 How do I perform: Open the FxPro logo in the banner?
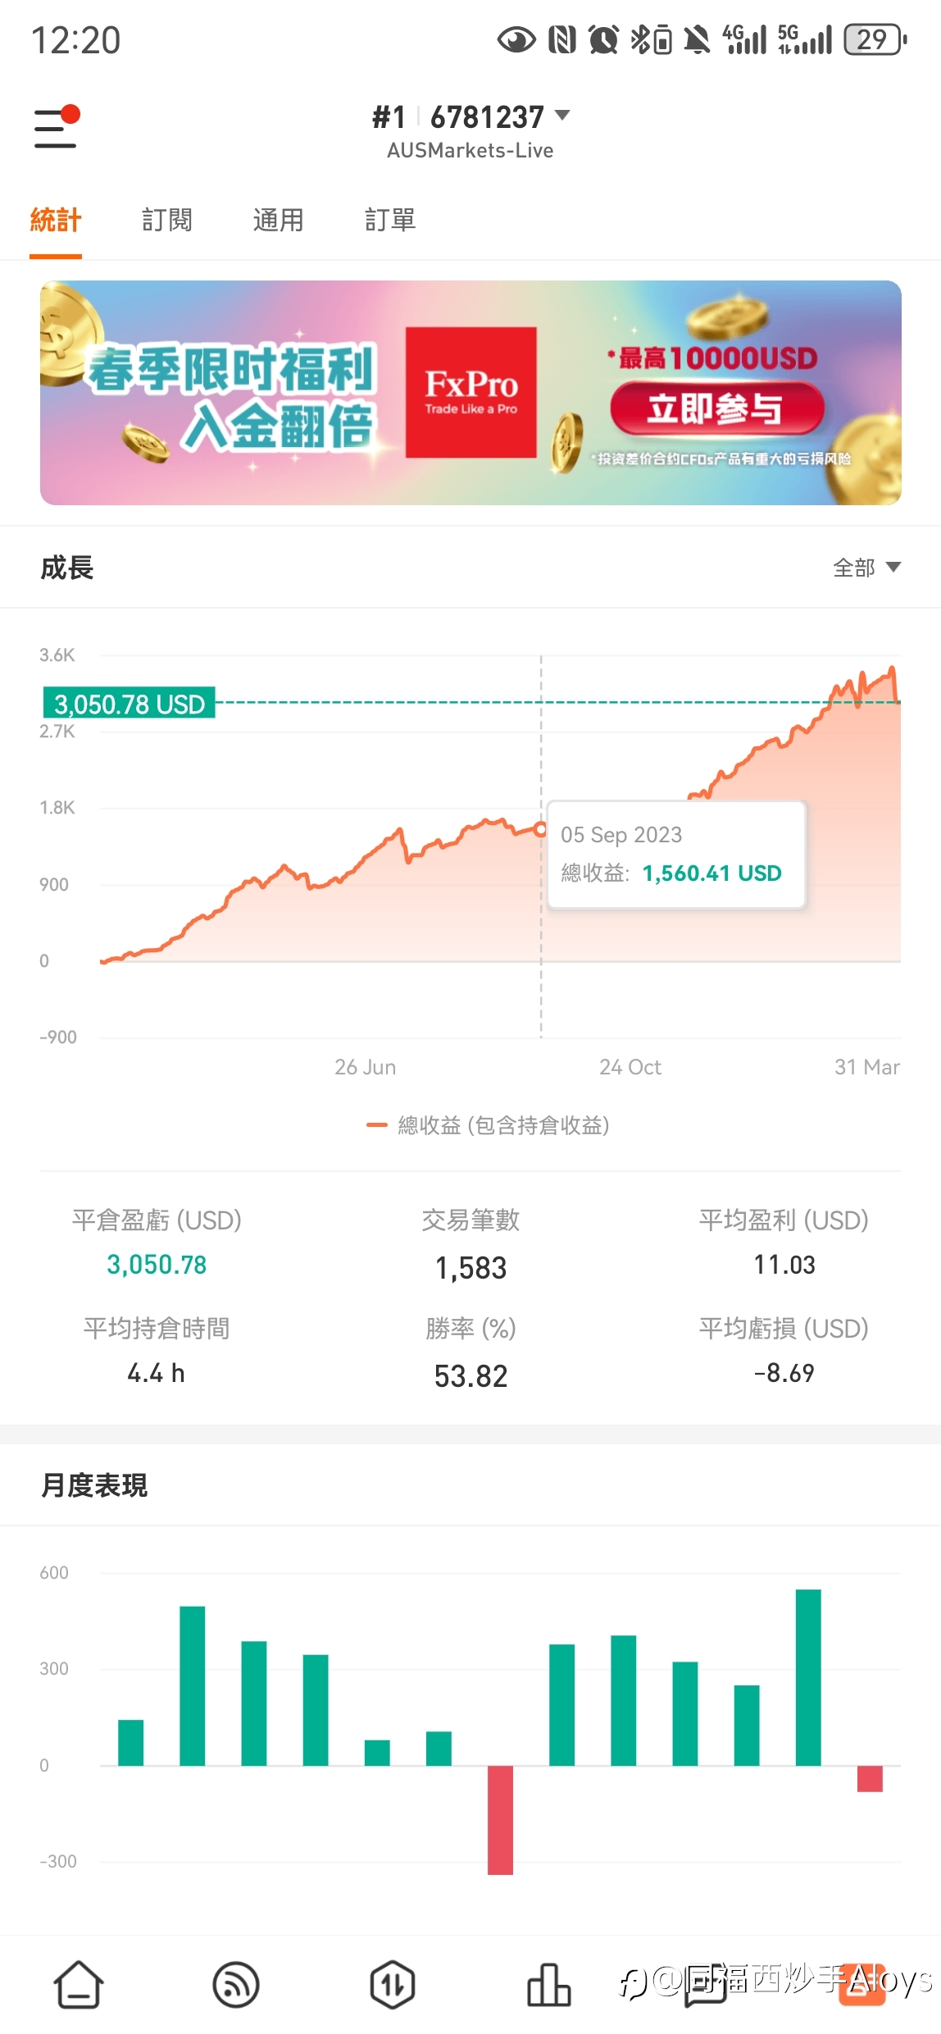coord(471,392)
